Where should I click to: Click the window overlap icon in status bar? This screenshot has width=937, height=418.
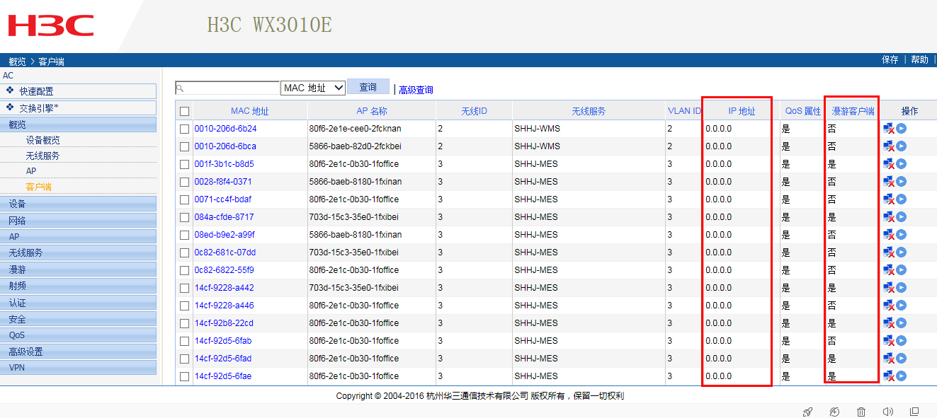(x=914, y=412)
